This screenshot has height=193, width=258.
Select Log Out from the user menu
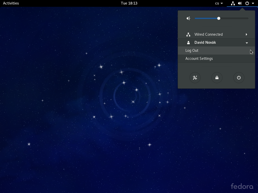pos(192,51)
